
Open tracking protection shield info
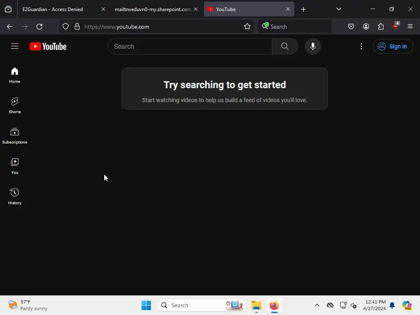pos(66,27)
